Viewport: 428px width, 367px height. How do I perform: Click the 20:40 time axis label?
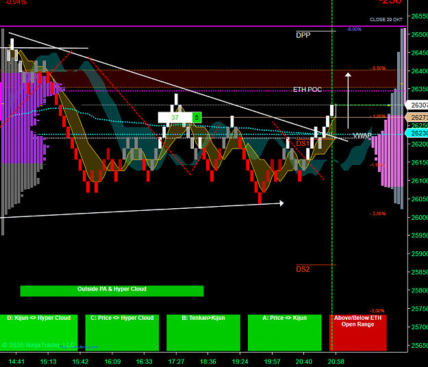(304, 362)
